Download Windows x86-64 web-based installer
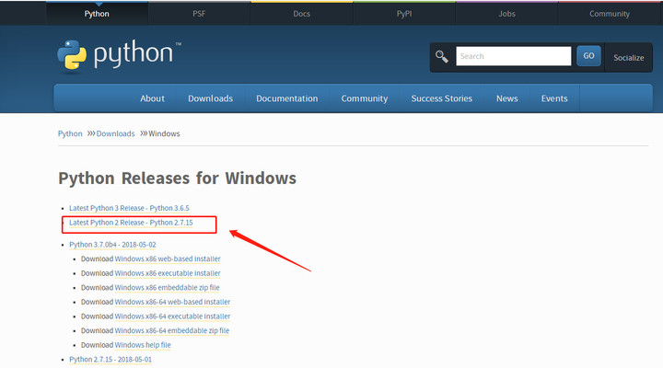Screen dimensions: 663x368 172,302
